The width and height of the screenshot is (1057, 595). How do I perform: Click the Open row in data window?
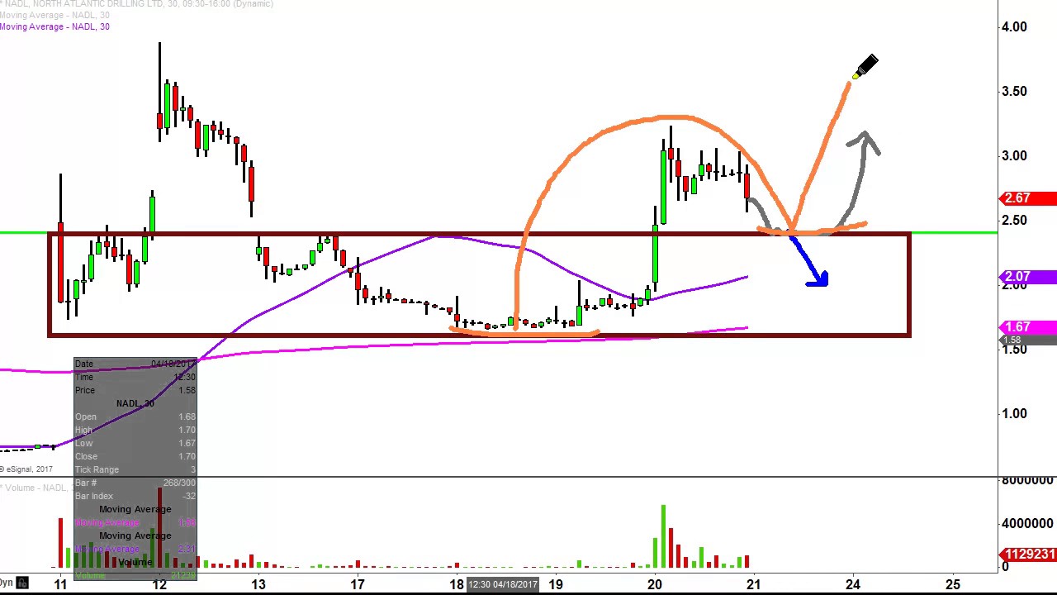coord(135,416)
